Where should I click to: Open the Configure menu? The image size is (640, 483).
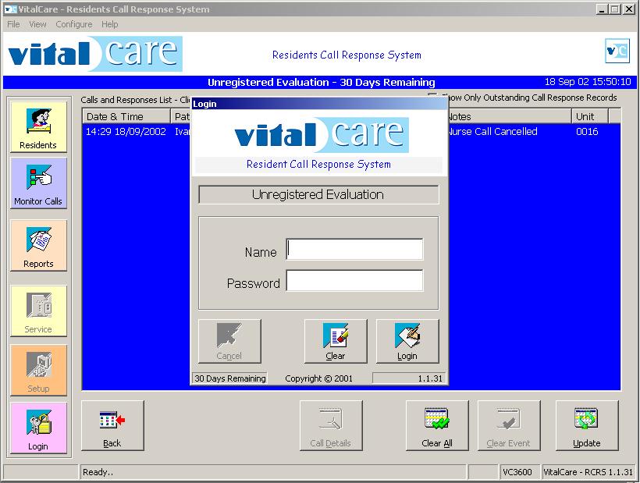73,24
